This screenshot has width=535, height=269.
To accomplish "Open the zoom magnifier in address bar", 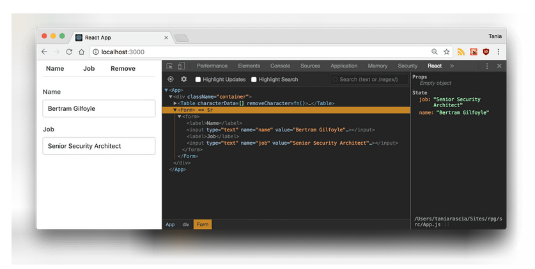I will (435, 52).
